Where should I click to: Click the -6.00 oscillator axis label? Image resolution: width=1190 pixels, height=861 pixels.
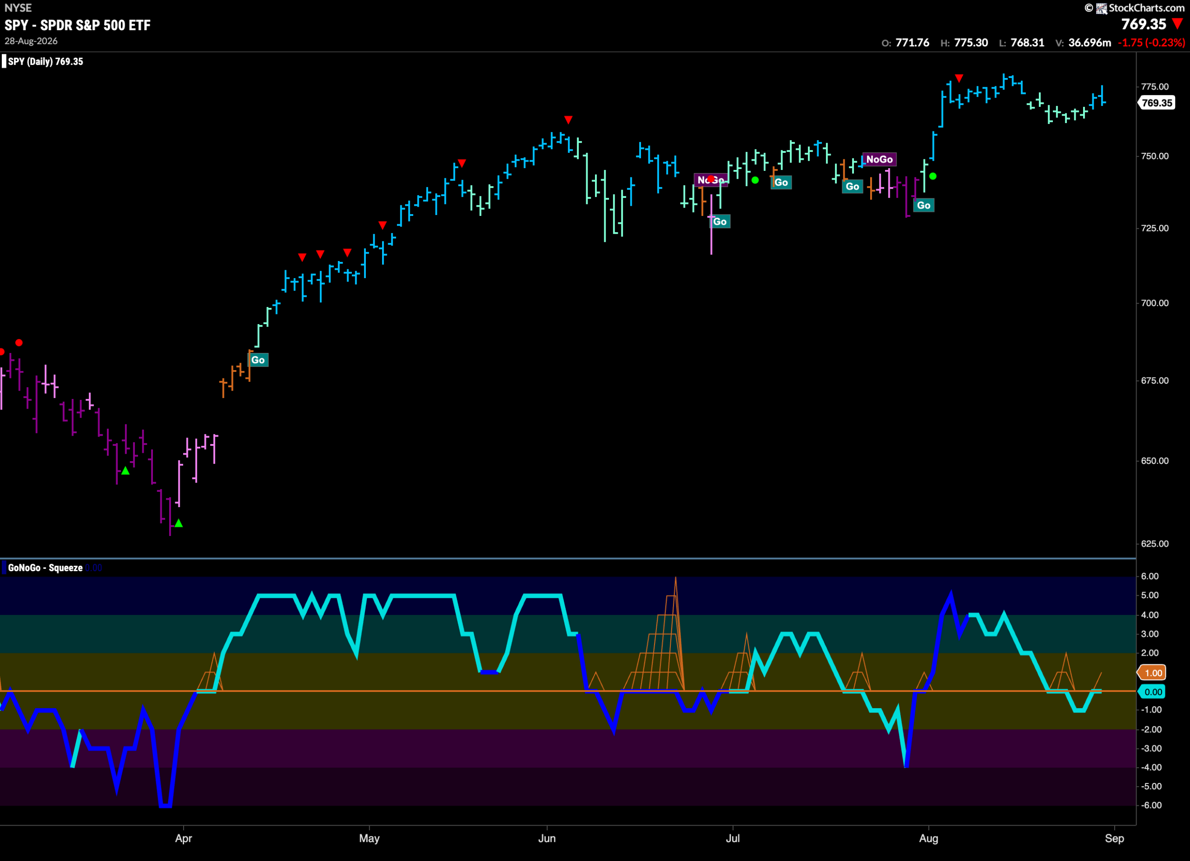click(x=1151, y=805)
